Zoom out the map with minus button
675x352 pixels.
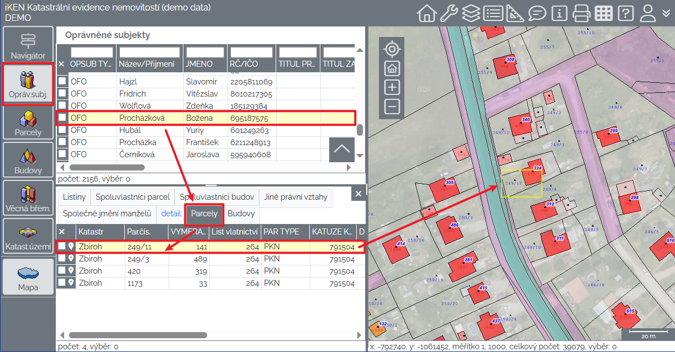tap(392, 106)
